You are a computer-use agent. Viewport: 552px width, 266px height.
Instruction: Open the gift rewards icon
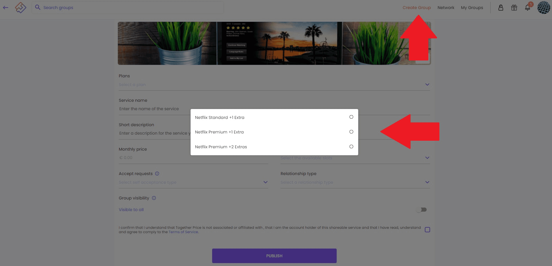[x=514, y=8]
